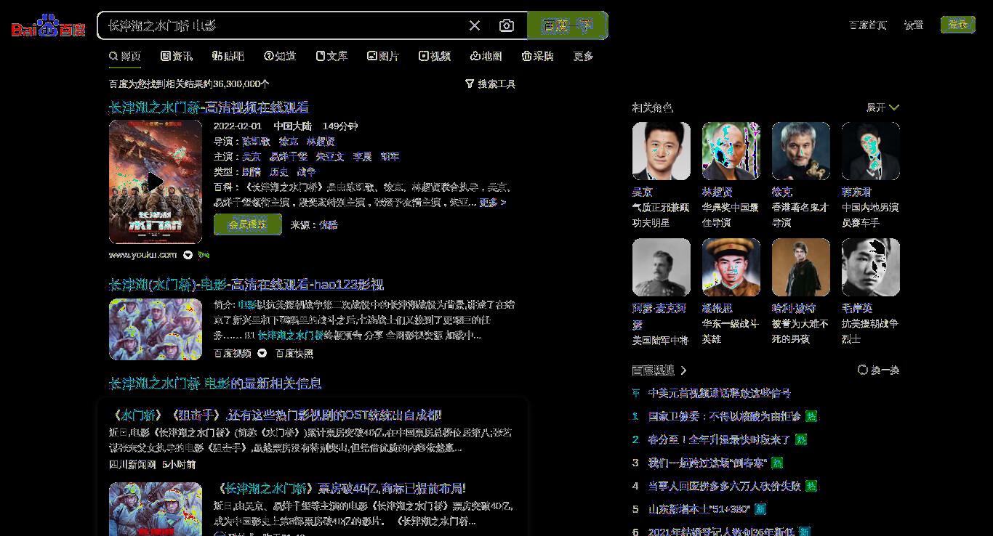Viewport: 993px width, 536px height.
Task: Click 毛岸英 portrait thumbnail
Action: (871, 267)
